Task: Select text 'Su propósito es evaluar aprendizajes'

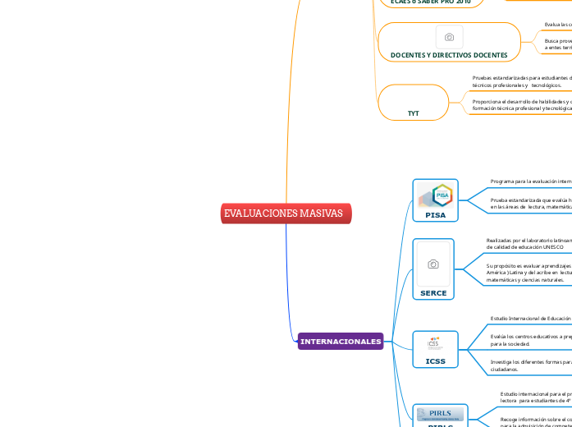Action: point(529,266)
